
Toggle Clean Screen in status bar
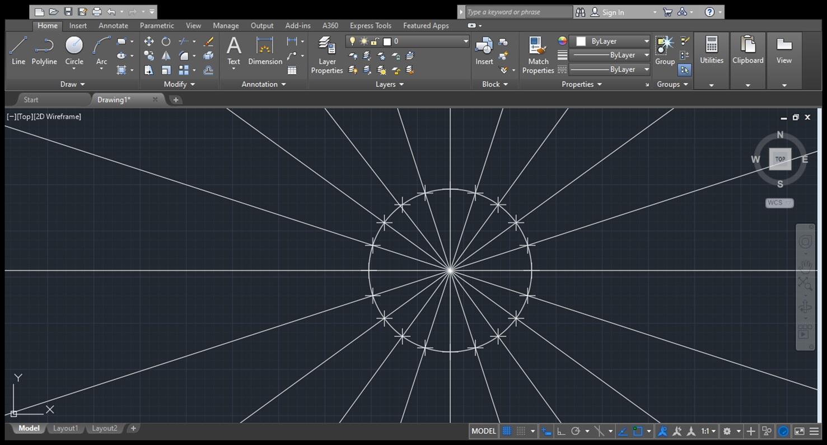[799, 431]
